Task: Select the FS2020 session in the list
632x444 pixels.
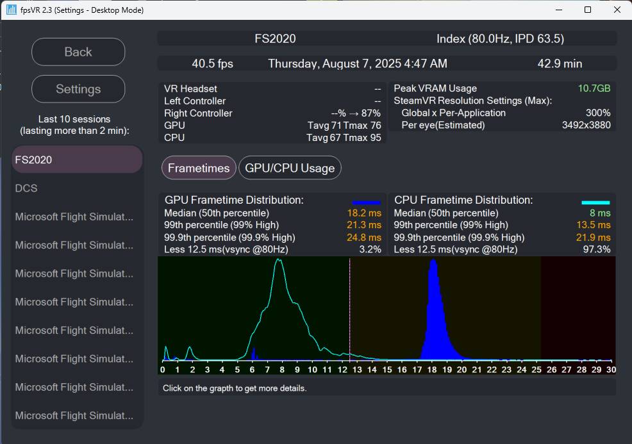Action: pyautogui.click(x=77, y=160)
